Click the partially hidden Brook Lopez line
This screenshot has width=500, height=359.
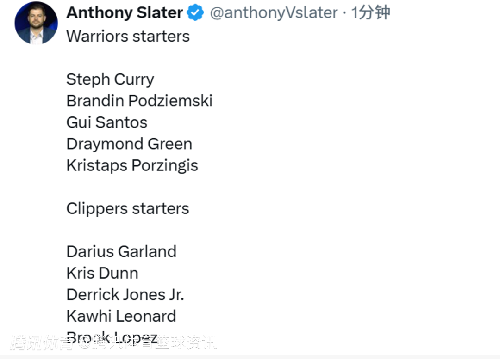(x=112, y=335)
